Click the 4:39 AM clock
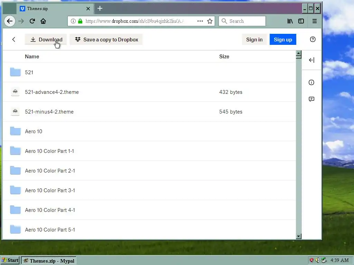This screenshot has width=354, height=265. coord(340,260)
